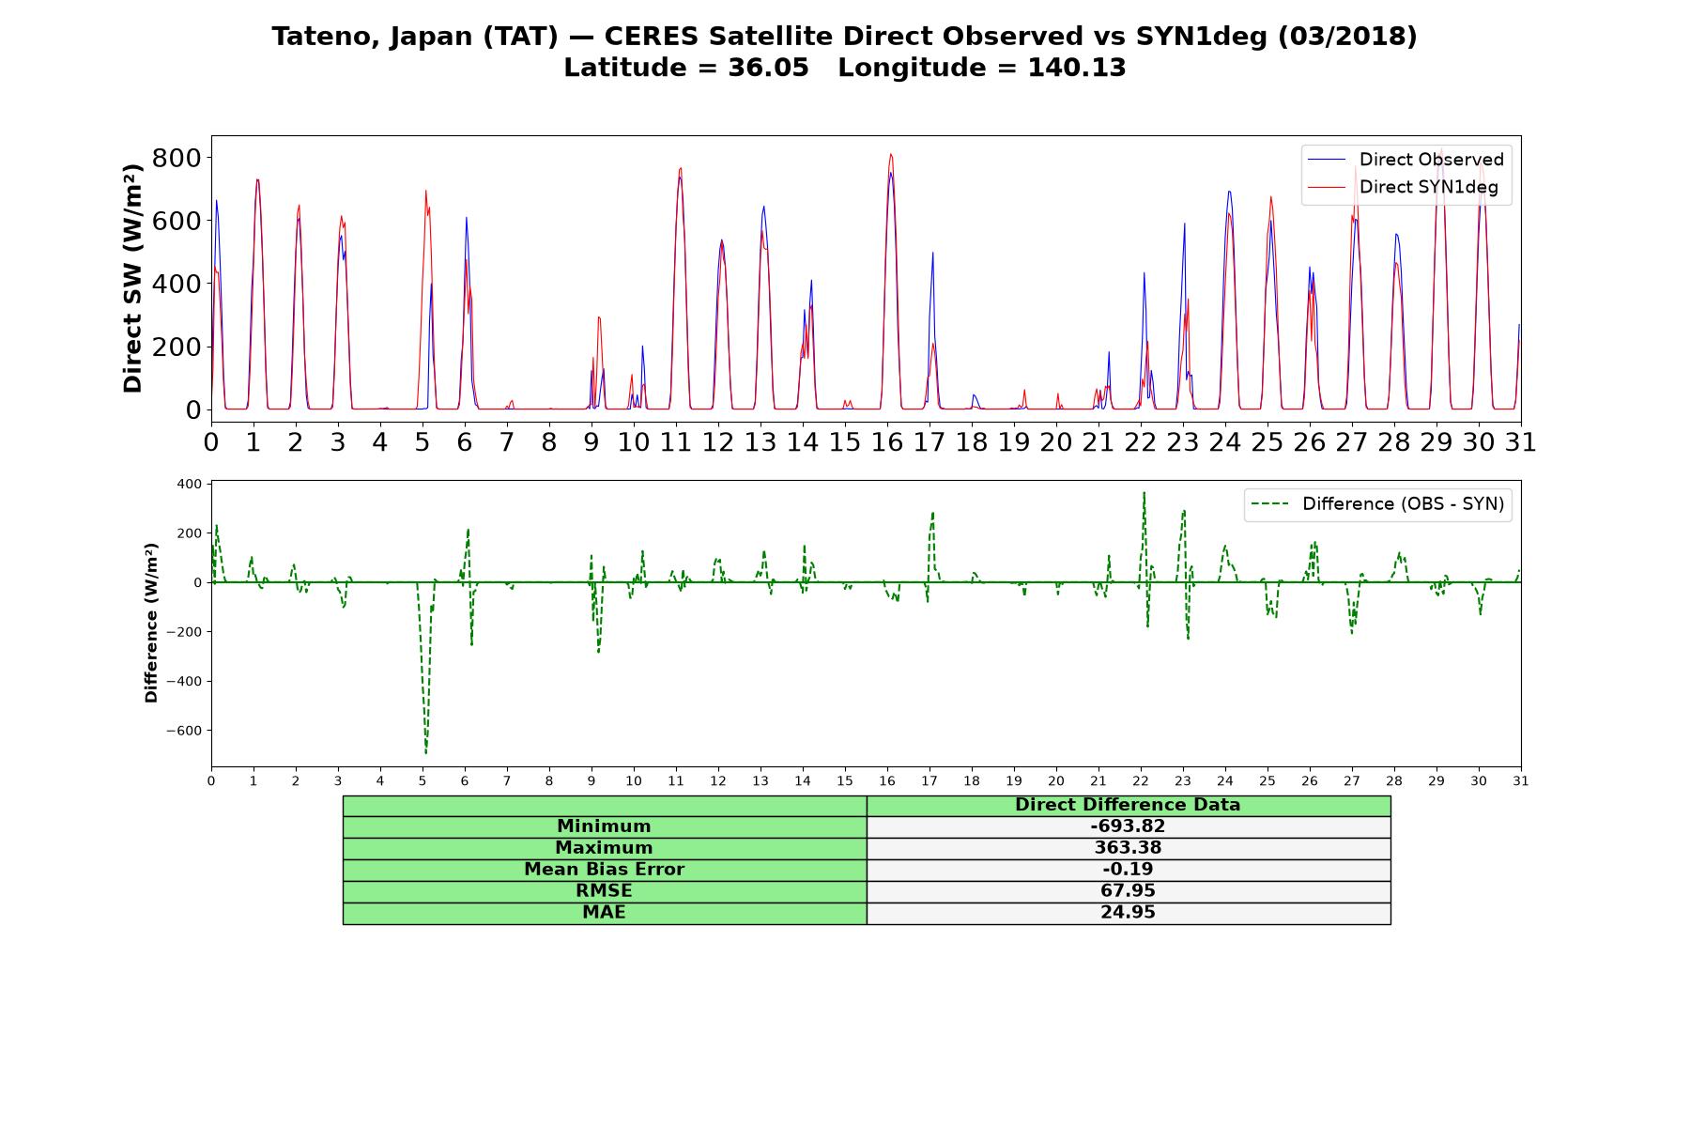Screen dimensions: 1690x1127
Task: Click the chart title Tateno, Japan (TAT)
Action: (415, 37)
